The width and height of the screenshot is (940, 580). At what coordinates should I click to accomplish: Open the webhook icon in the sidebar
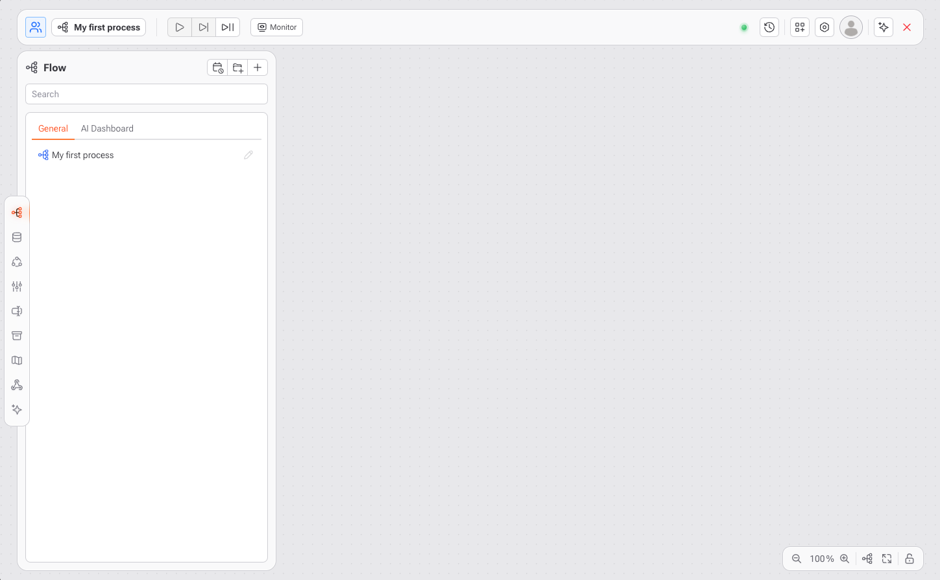click(x=17, y=386)
